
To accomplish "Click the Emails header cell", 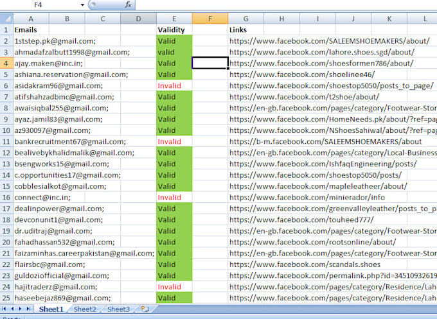I will (31, 30).
